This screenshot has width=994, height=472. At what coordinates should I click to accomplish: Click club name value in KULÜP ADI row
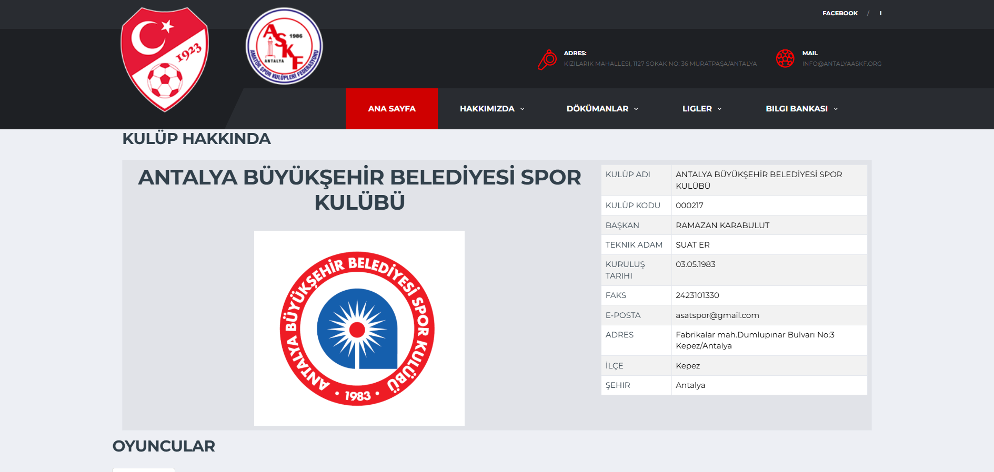click(759, 180)
